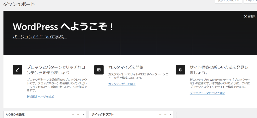Move AIOSEO の設定 widget down
The image size is (257, 118).
pos(78,114)
